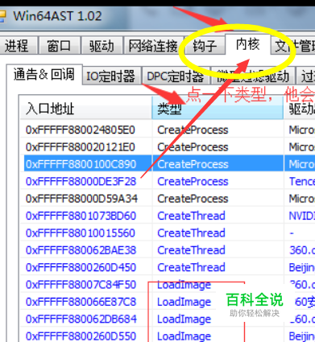Select address 0xFFFFF880024805E0

click(80, 130)
